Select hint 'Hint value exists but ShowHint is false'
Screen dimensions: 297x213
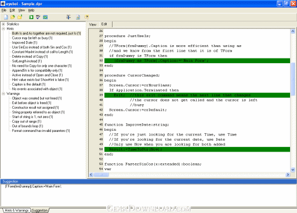pos(40,80)
